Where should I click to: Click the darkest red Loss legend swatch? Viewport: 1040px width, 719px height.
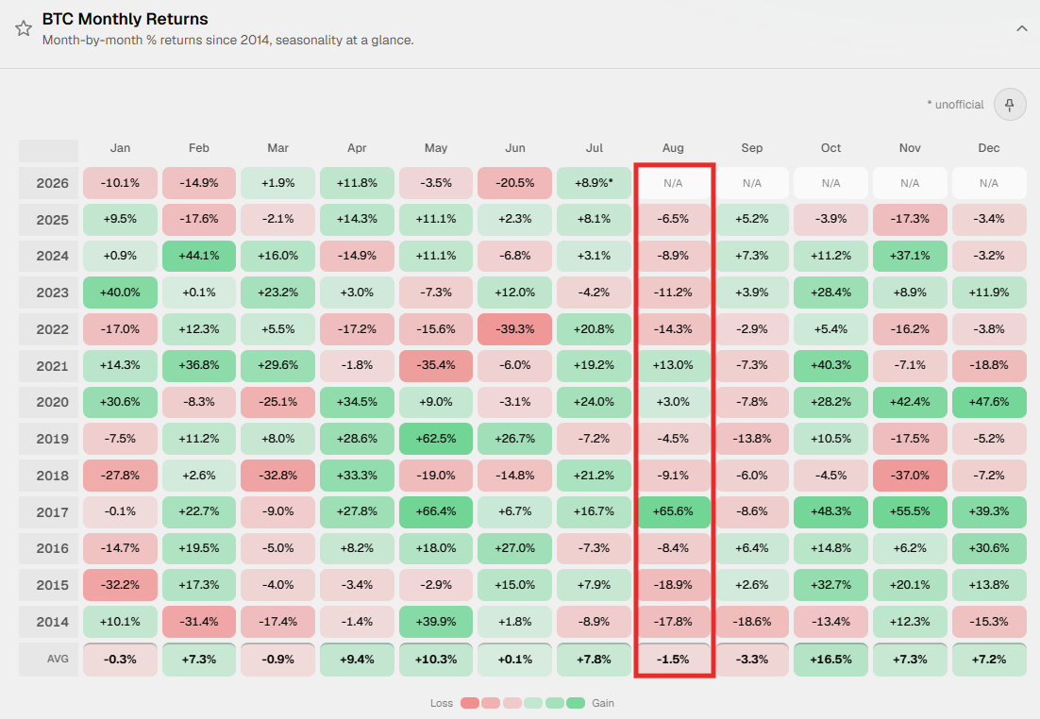point(470,703)
